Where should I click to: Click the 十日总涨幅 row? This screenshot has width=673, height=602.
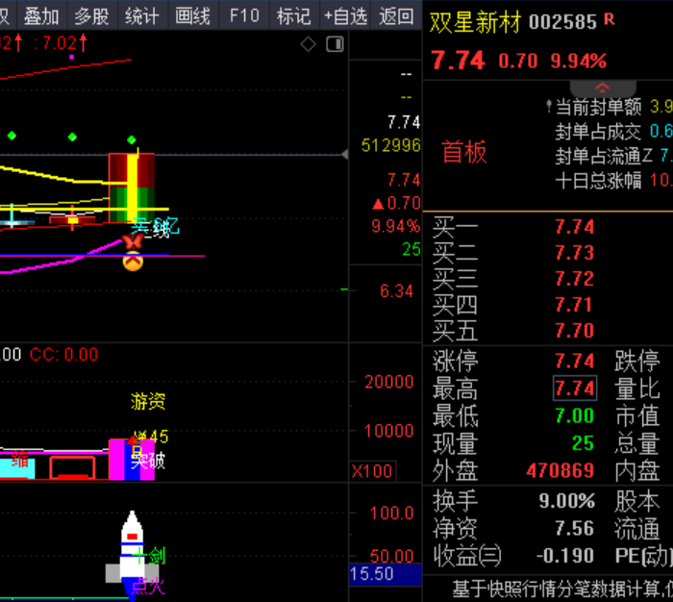click(x=613, y=181)
